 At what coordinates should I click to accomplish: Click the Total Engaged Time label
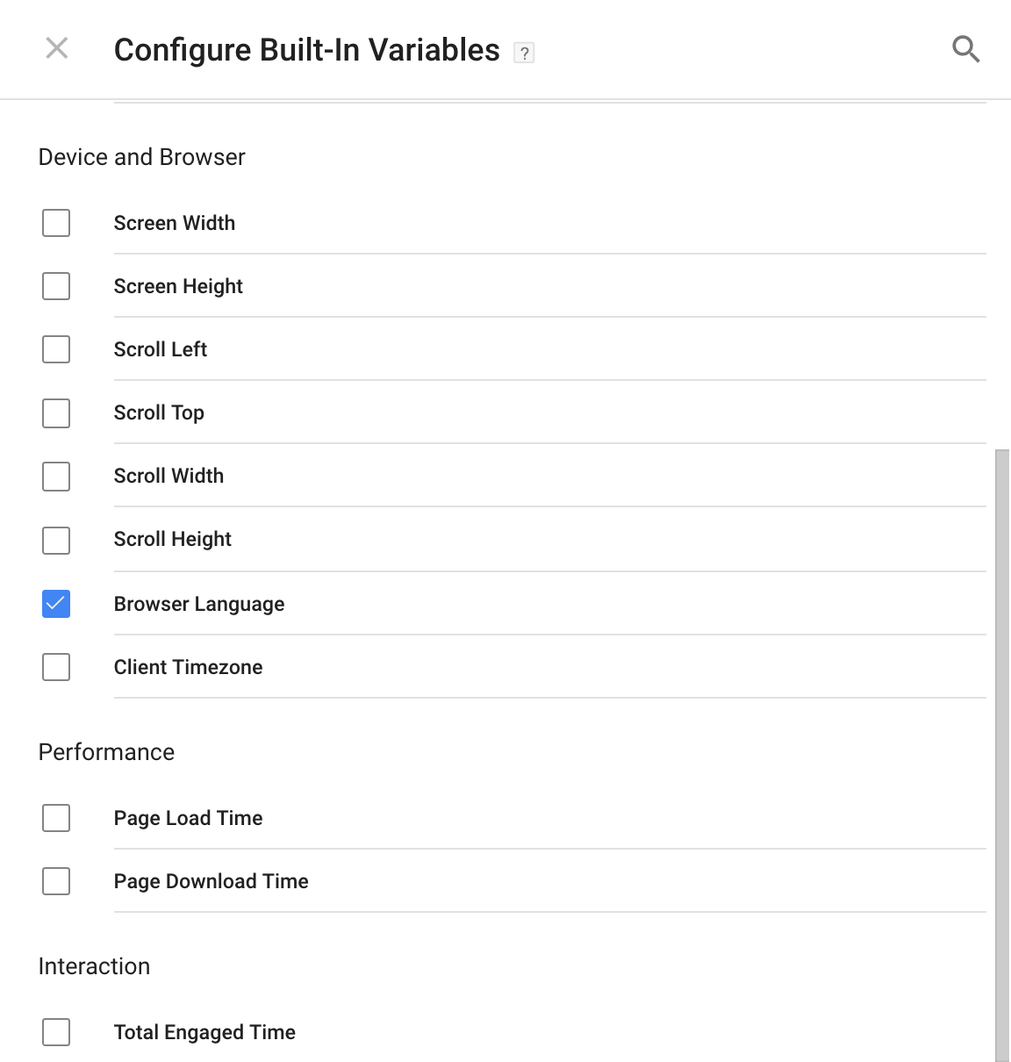pyautogui.click(x=204, y=1033)
